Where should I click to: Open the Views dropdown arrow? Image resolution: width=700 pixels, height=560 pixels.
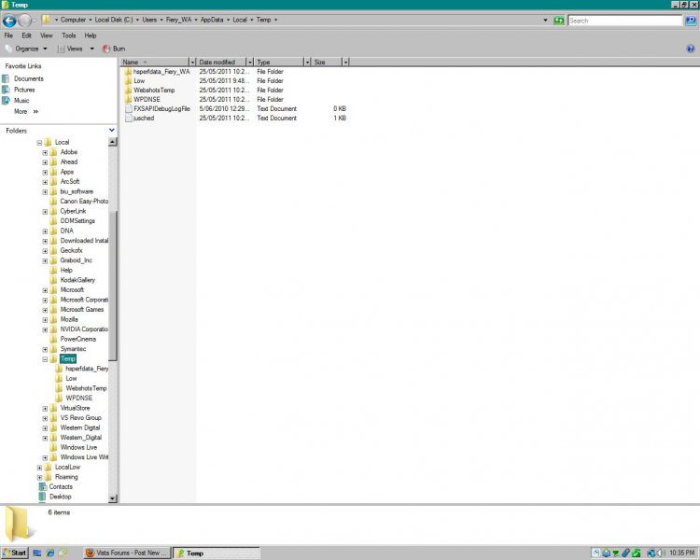[92, 49]
